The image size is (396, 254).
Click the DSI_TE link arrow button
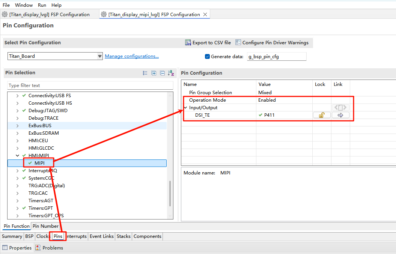click(x=340, y=115)
